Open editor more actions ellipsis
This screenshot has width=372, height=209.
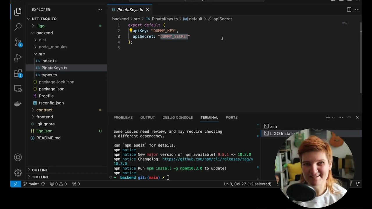pyautogui.click(x=357, y=10)
